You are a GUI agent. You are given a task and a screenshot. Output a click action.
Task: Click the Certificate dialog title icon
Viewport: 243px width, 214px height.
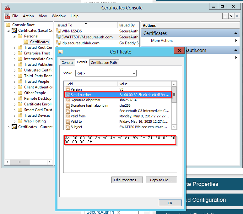(61, 52)
